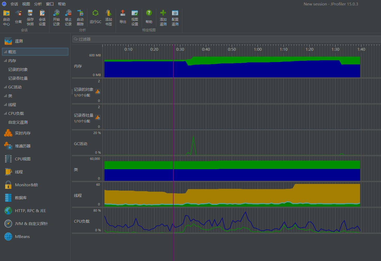The height and width of the screenshot is (261, 381).
Task: Click the 导出 export icon
Action: [123, 13]
